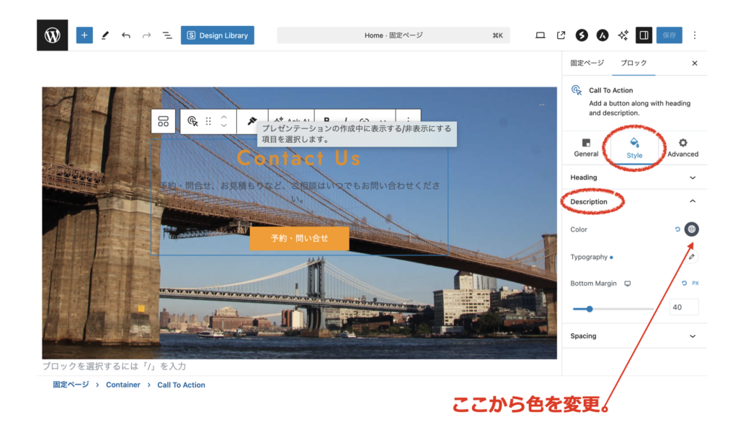Expand the Spacing section

pyautogui.click(x=693, y=336)
